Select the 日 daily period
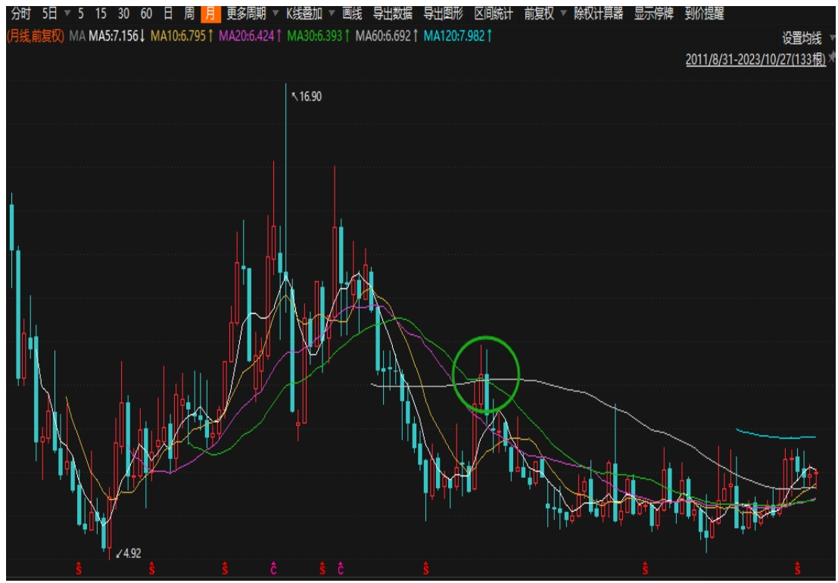The image size is (838, 583). (x=169, y=14)
